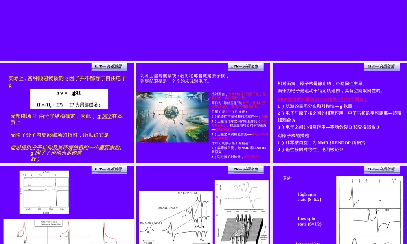Click the line '相对而言，原子核是静止的，各向同性主导。'
Viewport: 407px width, 244px height.
click(322, 84)
